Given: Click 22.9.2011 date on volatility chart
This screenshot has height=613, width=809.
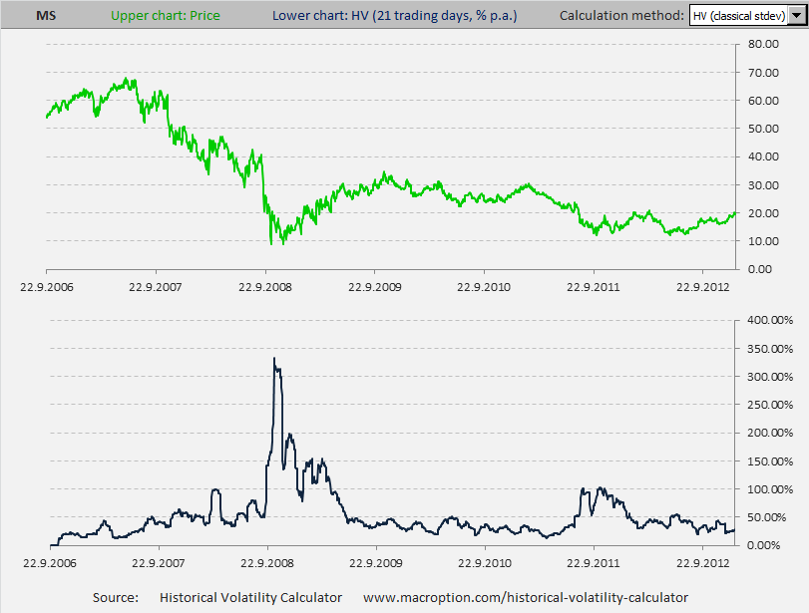Looking at the screenshot, I should click(x=594, y=563).
